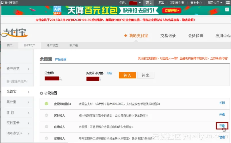
Task: Click the gear icon beside 功能设置
Action: click(x=41, y=93)
